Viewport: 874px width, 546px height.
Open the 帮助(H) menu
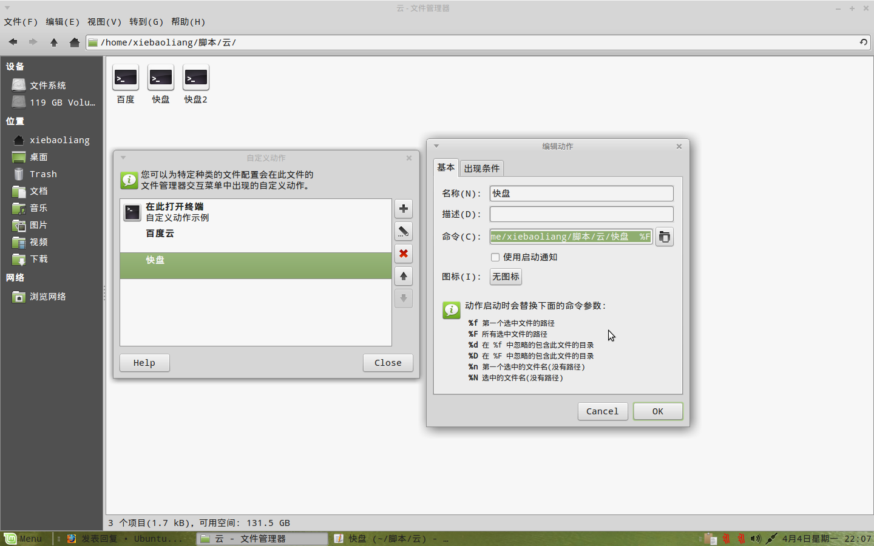coord(188,22)
